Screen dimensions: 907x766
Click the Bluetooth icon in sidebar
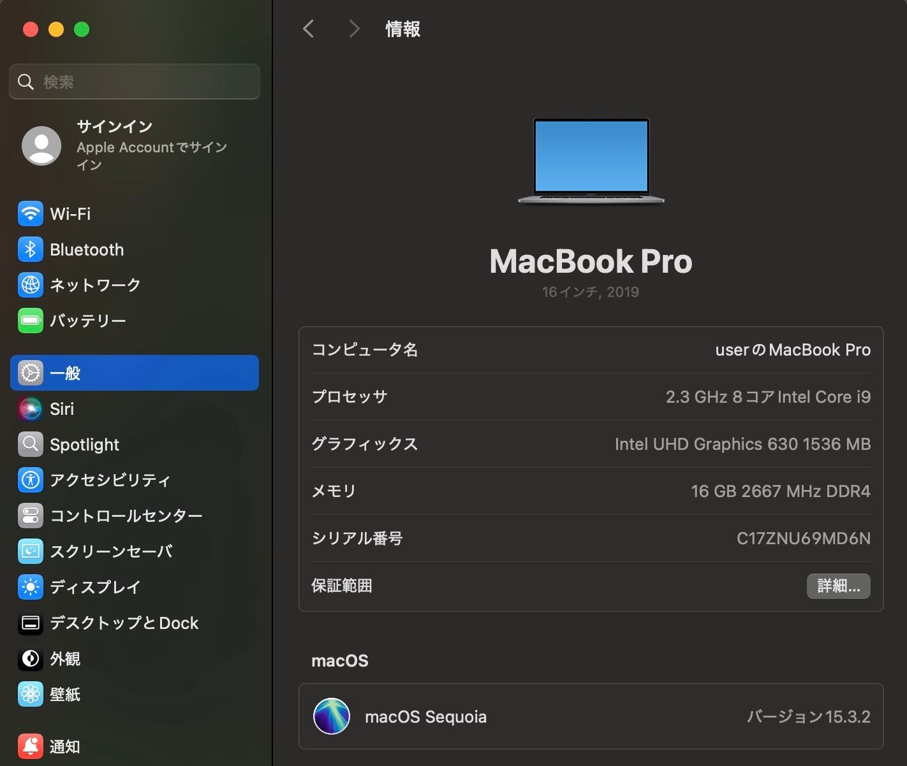[31, 249]
